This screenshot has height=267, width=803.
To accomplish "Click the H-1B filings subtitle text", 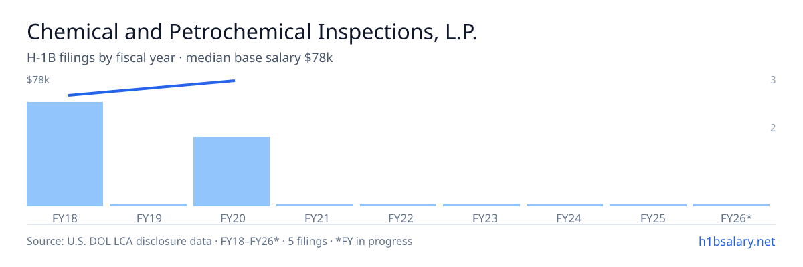I will 180,58.
